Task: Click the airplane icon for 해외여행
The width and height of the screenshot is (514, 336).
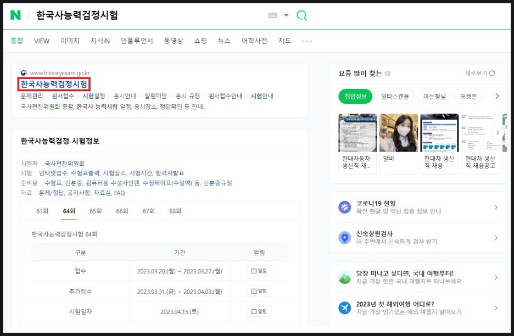Action: 344,308
